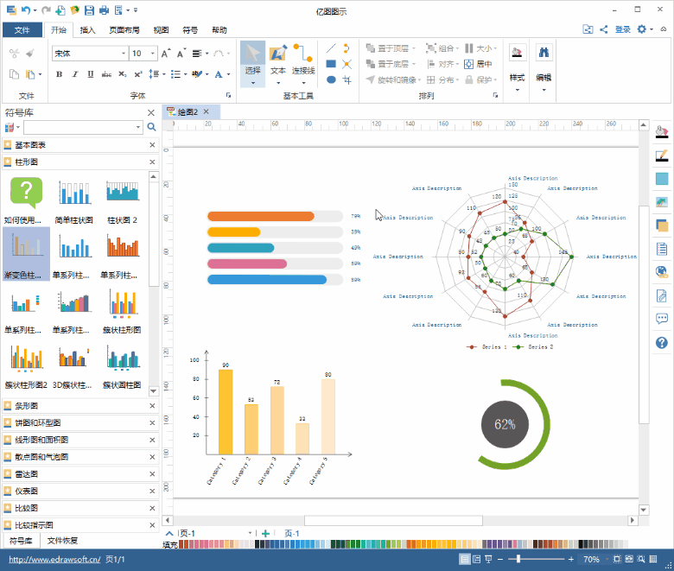Click the print icon in quick access
Viewport: 674px width, 571px height.
point(104,10)
